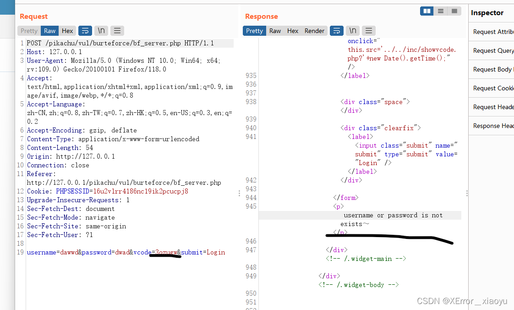Switch to side-by-side layout view
Viewport: 514px width, 310px height.
coord(427,11)
